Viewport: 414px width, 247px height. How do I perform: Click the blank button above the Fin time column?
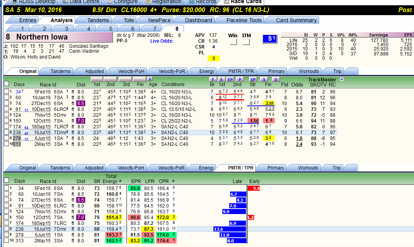click(x=139, y=79)
